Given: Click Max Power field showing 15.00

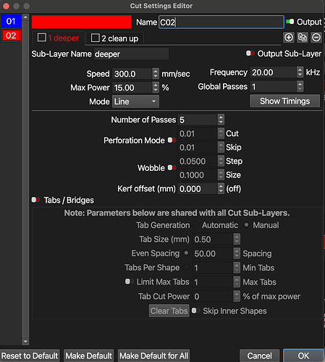Looking at the screenshot, I should click(132, 88).
